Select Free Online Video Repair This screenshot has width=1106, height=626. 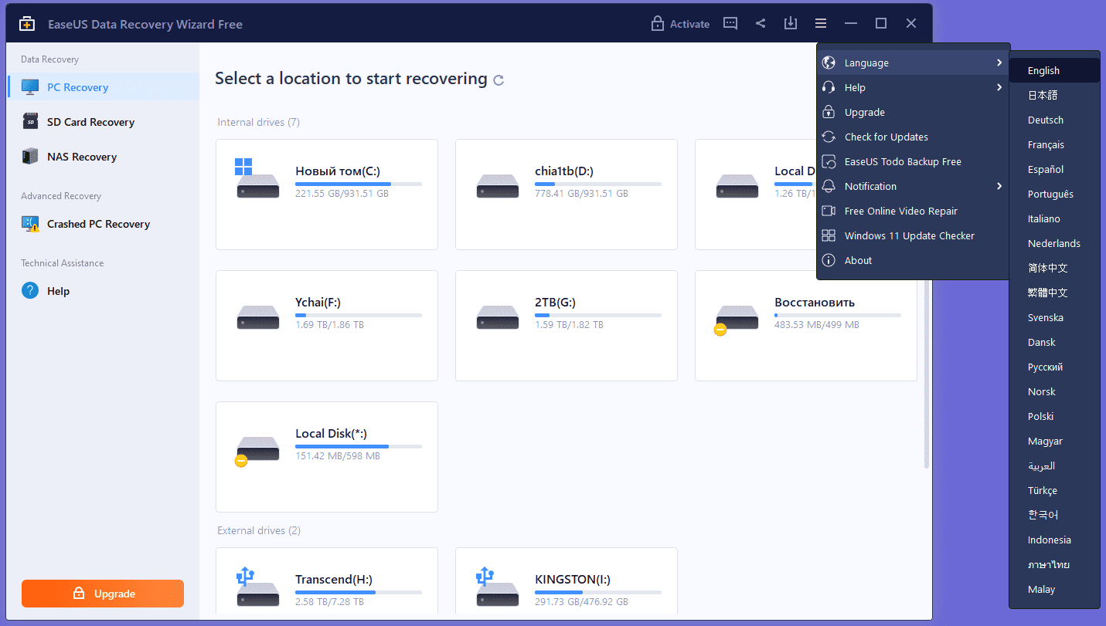pyautogui.click(x=914, y=211)
